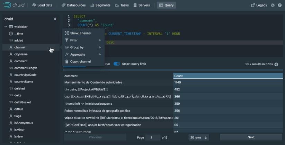Viewport: 285px width, 145px height.
Task: Open the Servers tab
Action: coord(142,5)
